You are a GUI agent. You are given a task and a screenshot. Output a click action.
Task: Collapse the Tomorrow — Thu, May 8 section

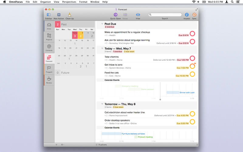(102, 104)
